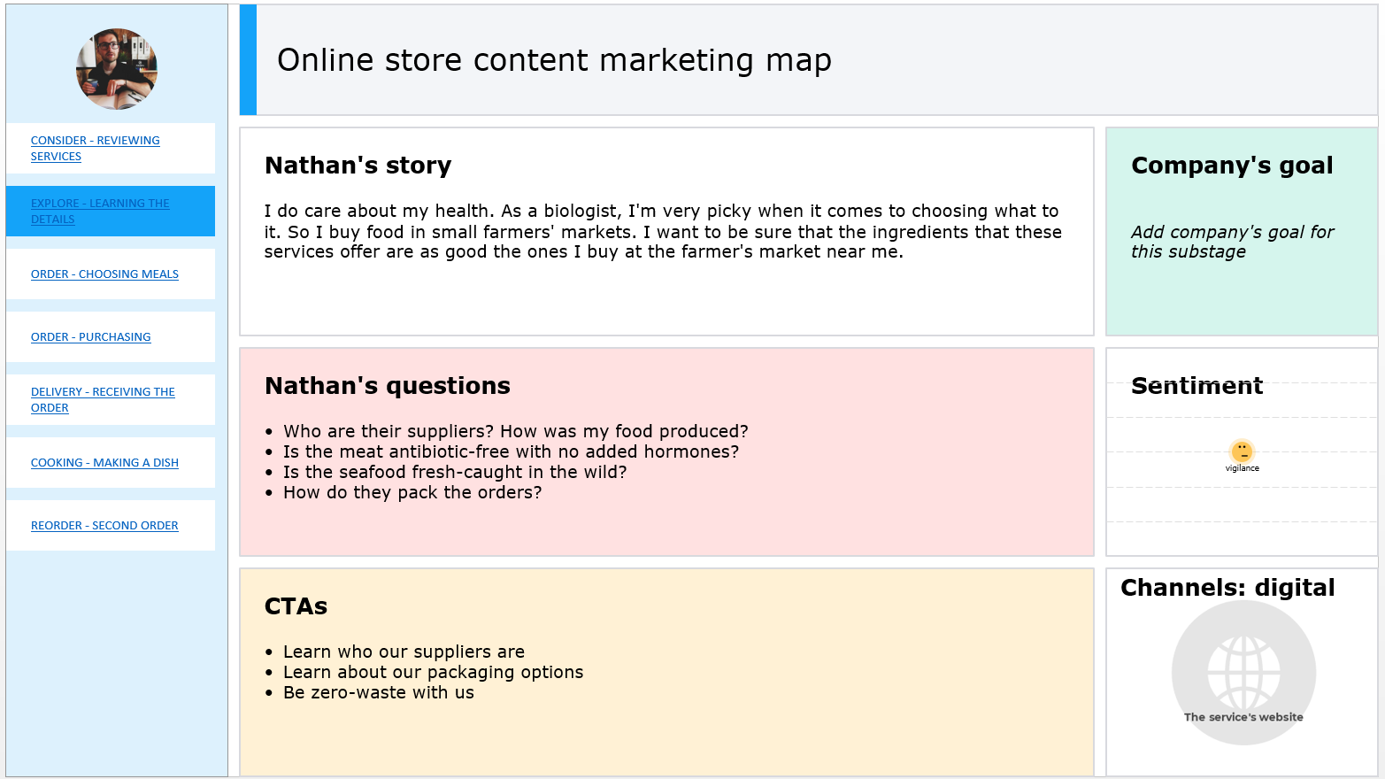1385x779 pixels.
Task: Go to Order - Choosing Meals
Action: pos(104,274)
